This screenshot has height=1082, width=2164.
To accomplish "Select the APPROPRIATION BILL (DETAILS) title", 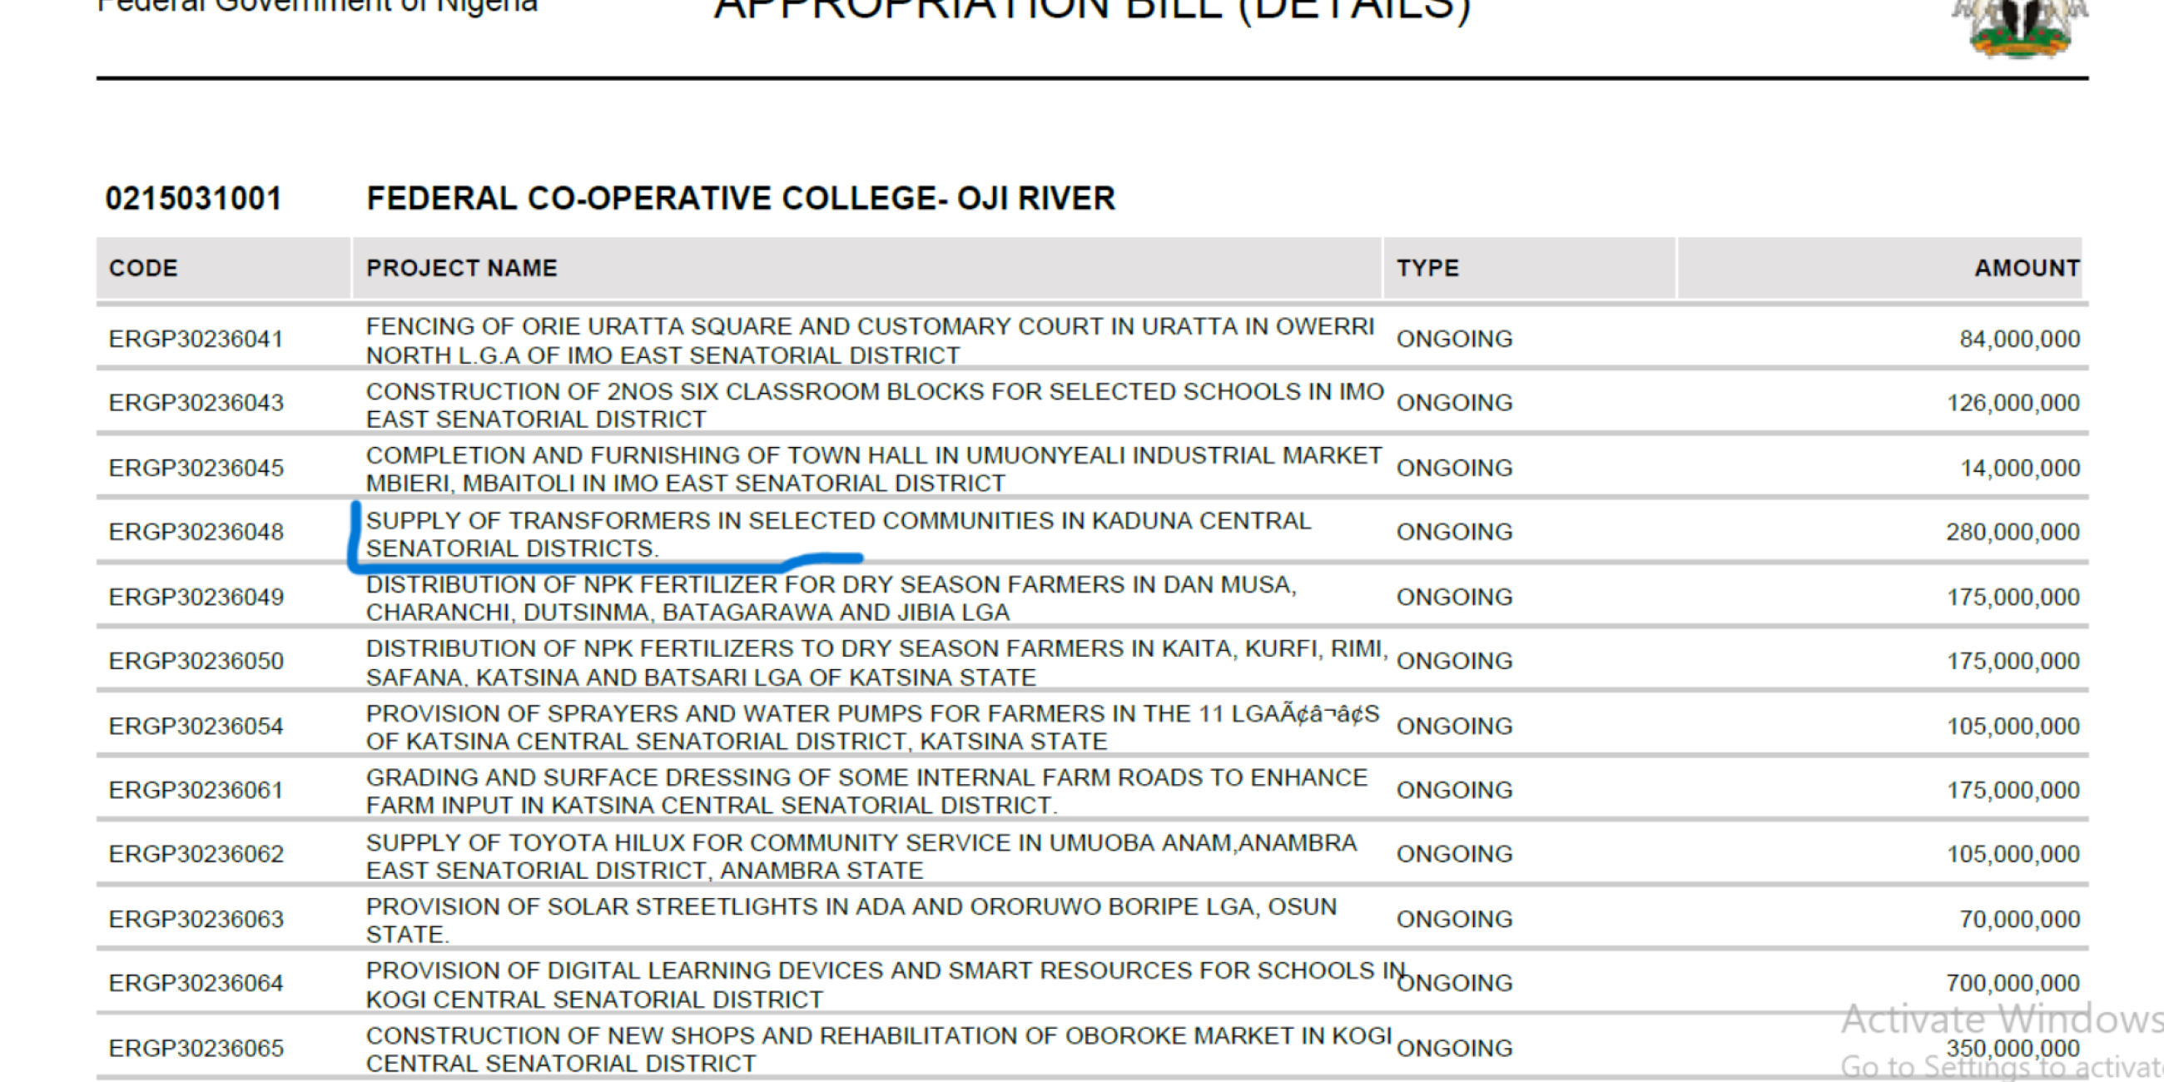I will click(1092, 11).
